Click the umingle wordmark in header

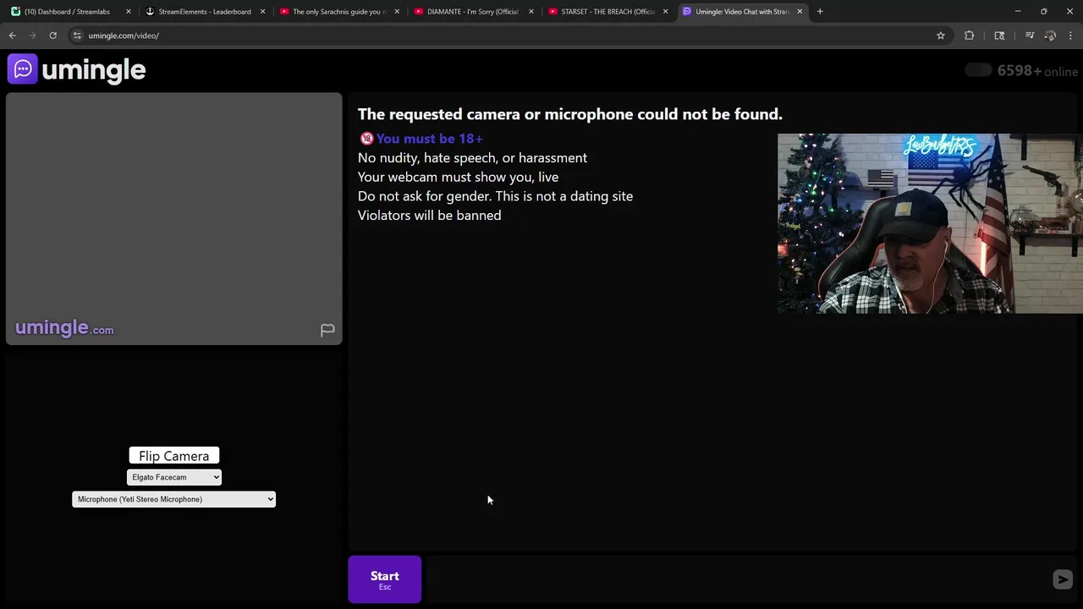[x=93, y=69]
